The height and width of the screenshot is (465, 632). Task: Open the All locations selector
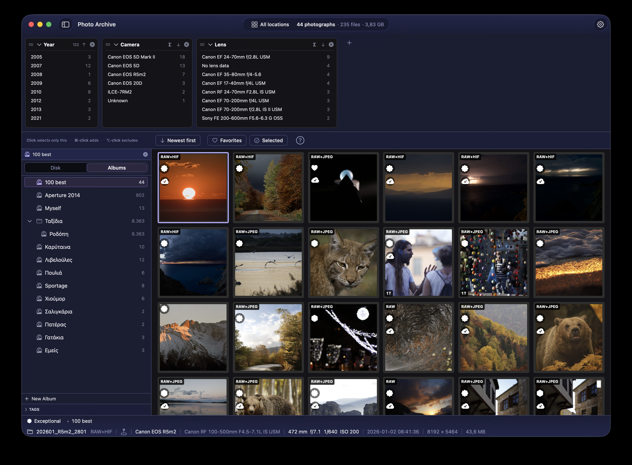tap(270, 24)
